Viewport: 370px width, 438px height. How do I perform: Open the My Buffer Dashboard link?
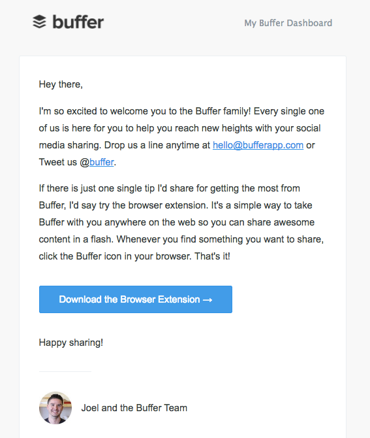pos(288,23)
